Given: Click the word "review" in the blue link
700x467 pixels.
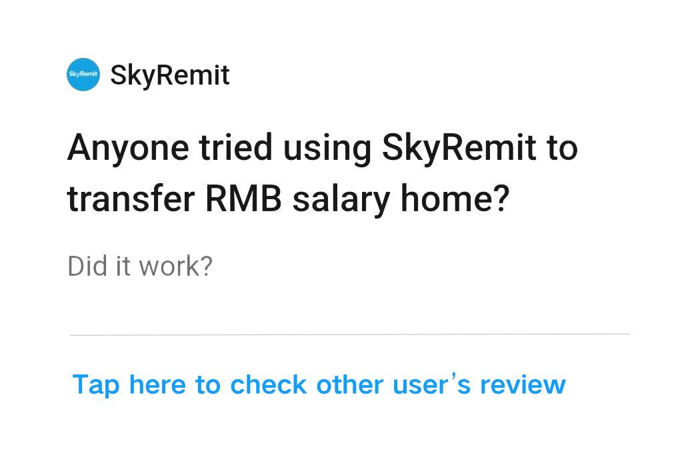Looking at the screenshot, I should point(523,384).
